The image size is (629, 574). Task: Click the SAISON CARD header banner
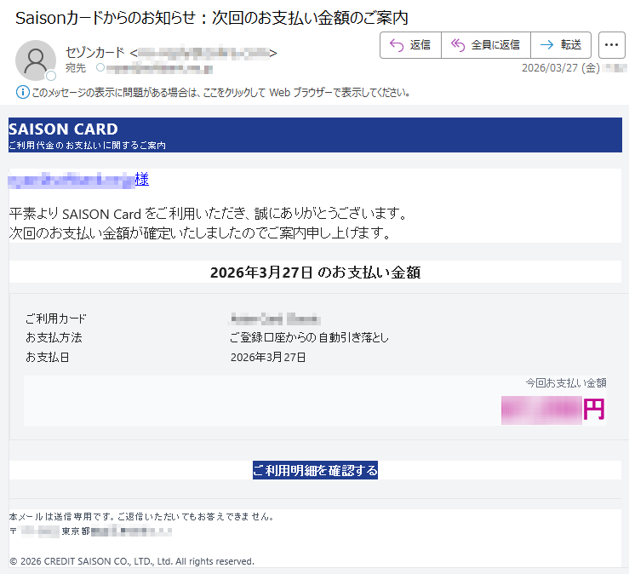[x=315, y=135]
